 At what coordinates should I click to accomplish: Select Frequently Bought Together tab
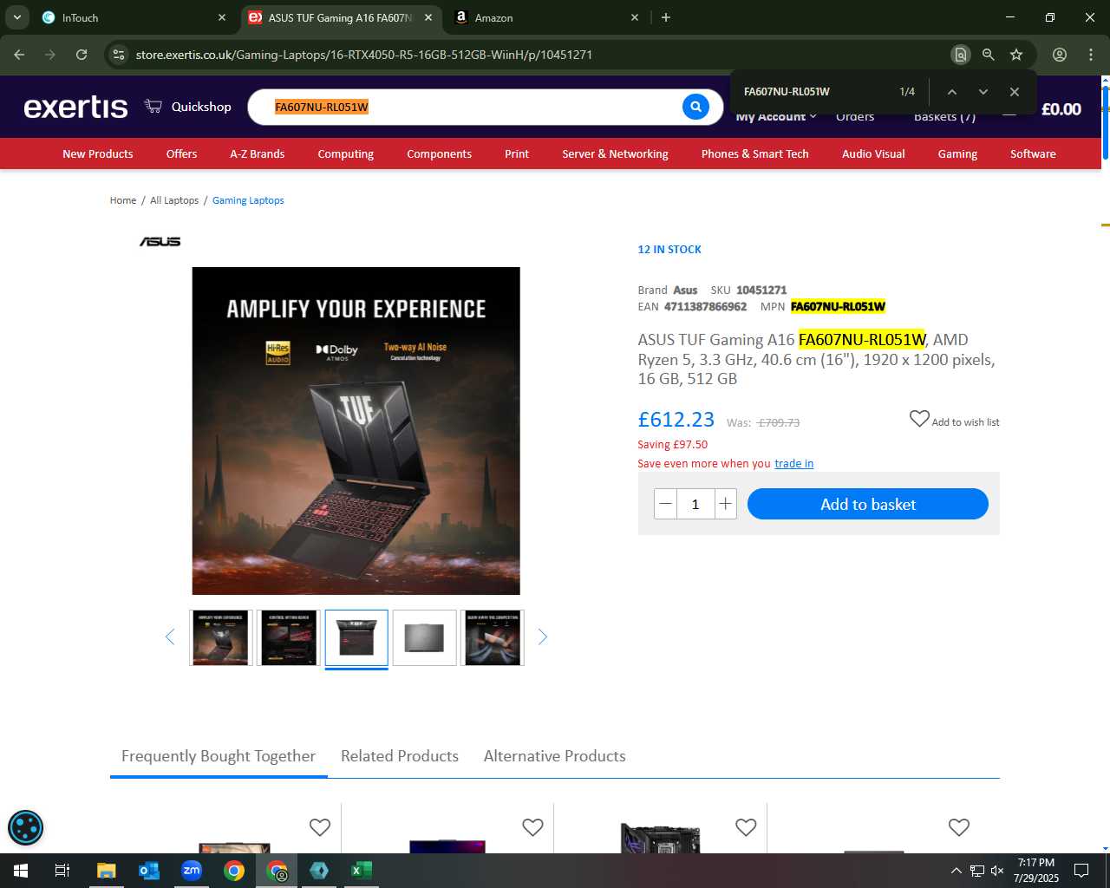pos(219,756)
